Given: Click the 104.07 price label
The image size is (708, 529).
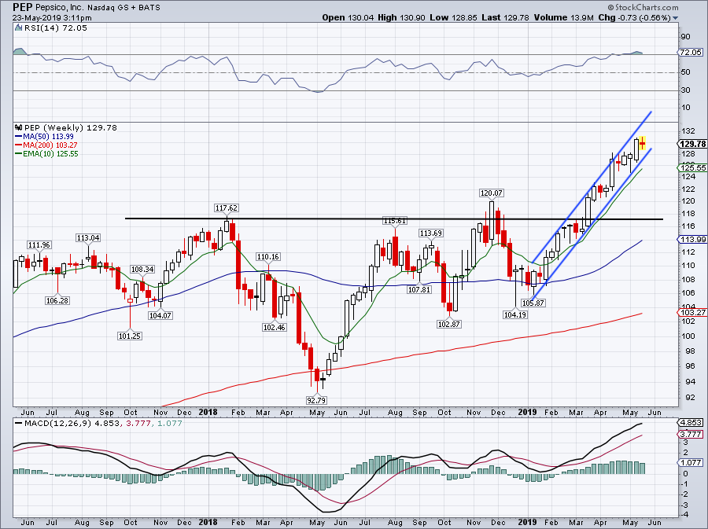Looking at the screenshot, I should click(x=160, y=315).
